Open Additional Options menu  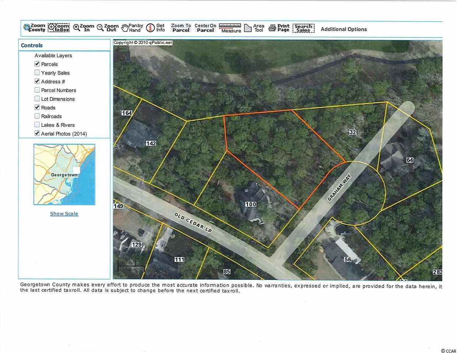click(344, 29)
